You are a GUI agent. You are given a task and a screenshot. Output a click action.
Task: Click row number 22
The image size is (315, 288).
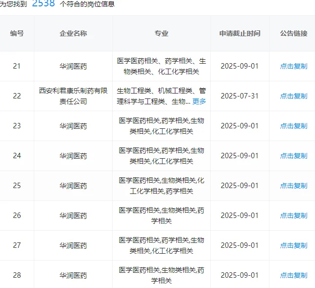click(x=17, y=96)
